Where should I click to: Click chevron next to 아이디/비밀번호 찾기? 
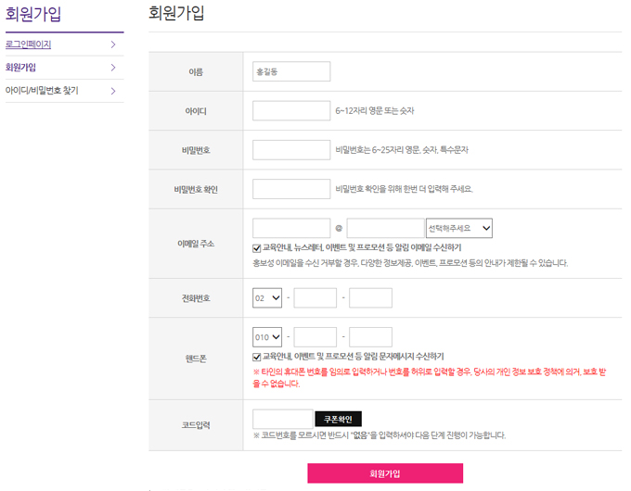[x=112, y=91]
